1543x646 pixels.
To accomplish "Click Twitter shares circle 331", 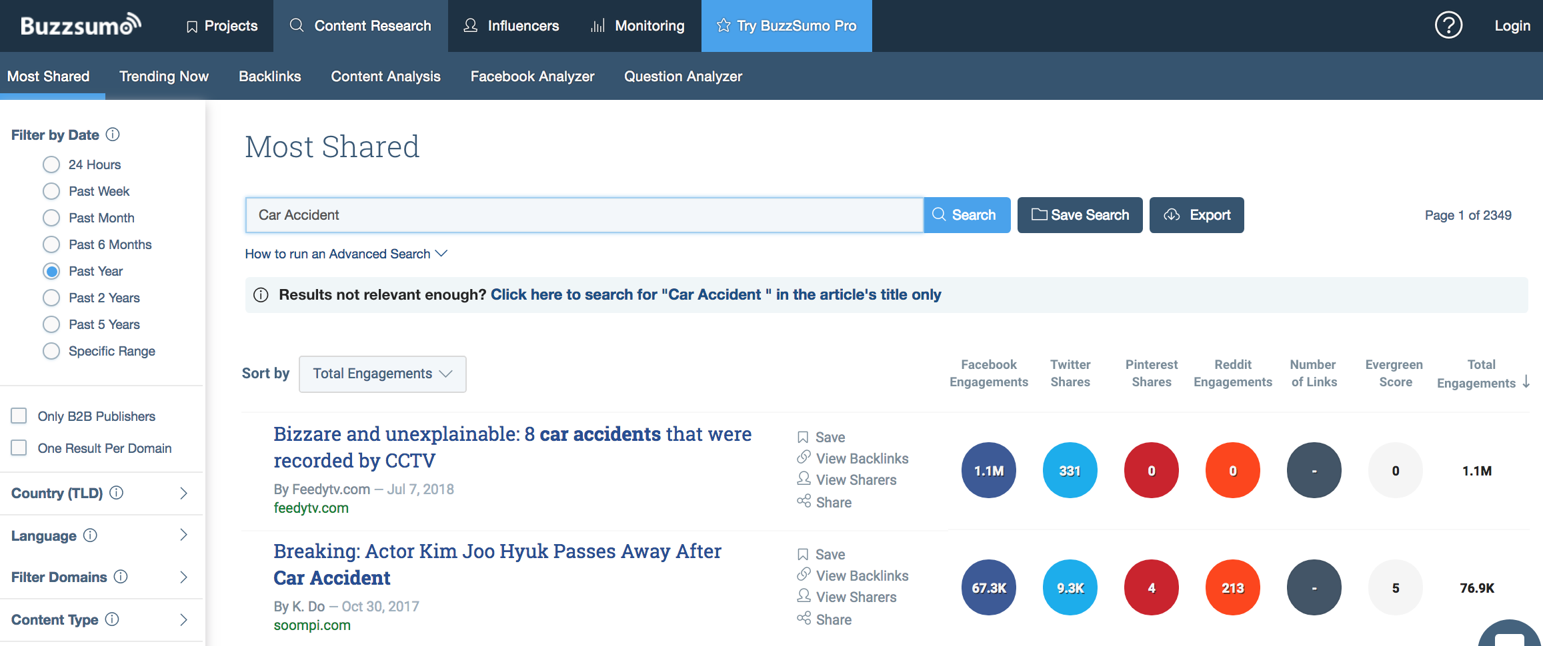I will pyautogui.click(x=1070, y=470).
